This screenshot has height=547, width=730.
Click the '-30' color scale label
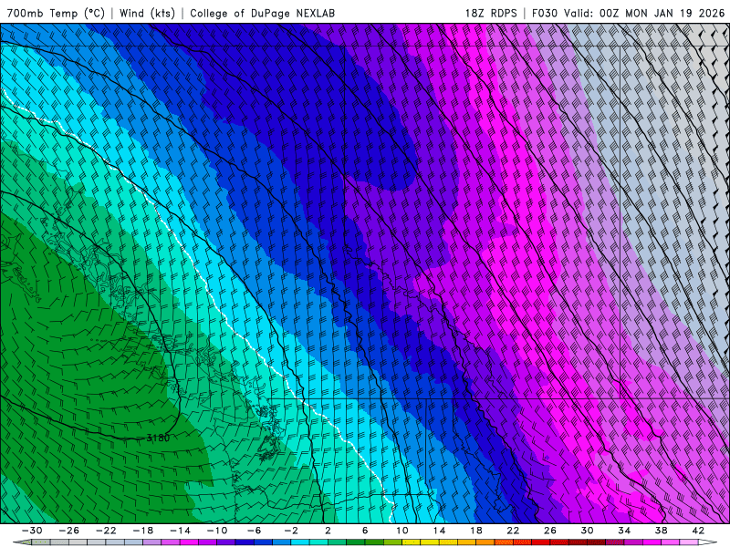click(32, 531)
